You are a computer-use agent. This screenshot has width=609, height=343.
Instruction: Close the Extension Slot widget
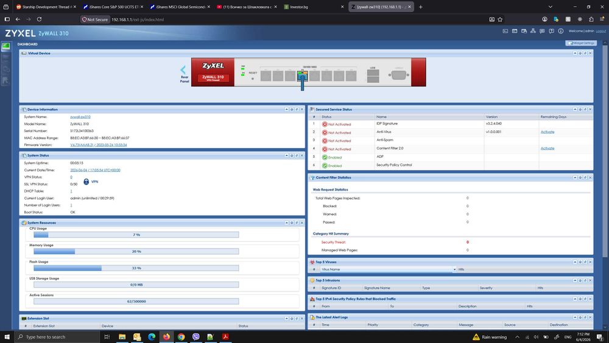302,318
